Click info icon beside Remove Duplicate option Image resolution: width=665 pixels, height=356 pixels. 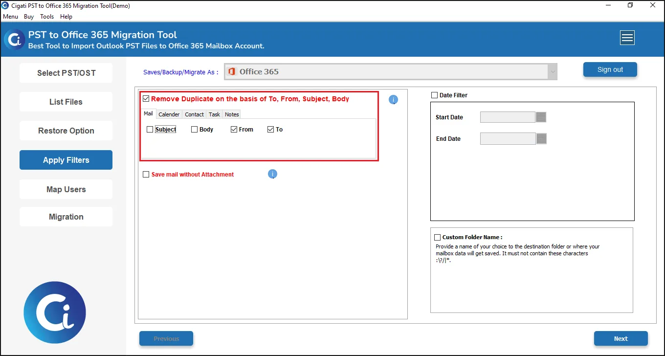(x=393, y=100)
